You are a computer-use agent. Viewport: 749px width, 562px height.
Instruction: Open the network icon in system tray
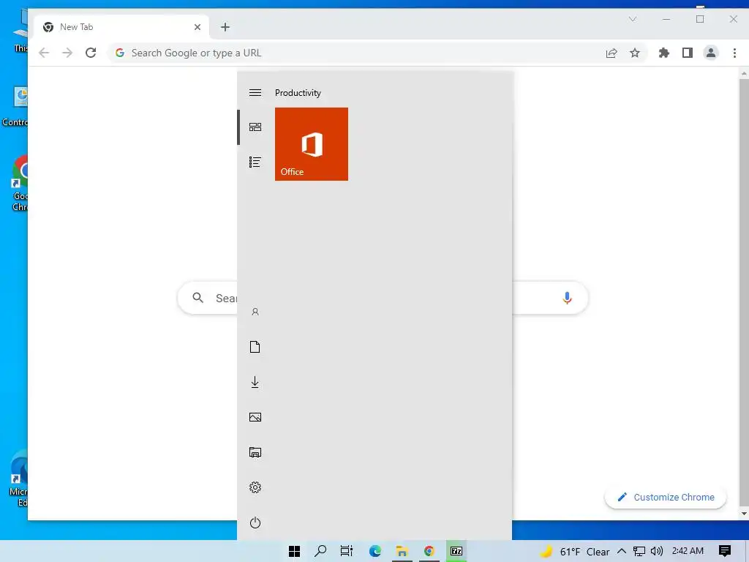pos(639,552)
